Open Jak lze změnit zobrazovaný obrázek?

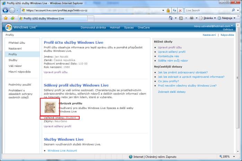(183, 72)
